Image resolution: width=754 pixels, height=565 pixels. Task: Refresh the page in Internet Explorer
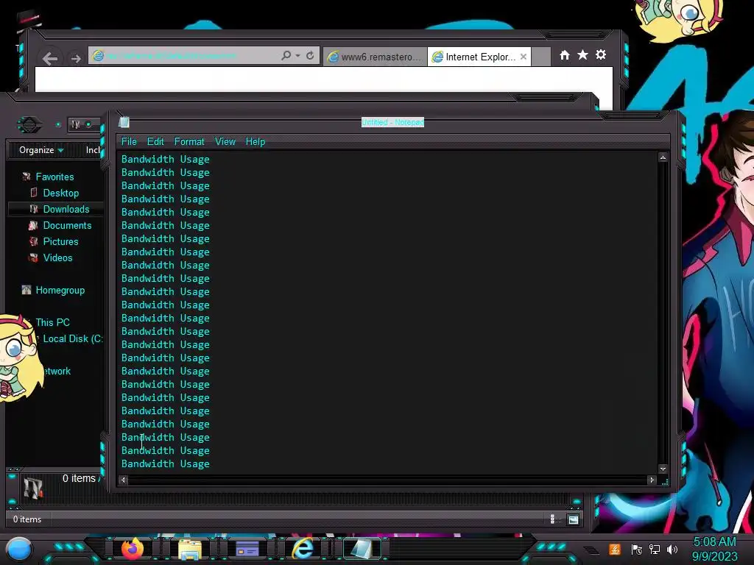pos(310,56)
